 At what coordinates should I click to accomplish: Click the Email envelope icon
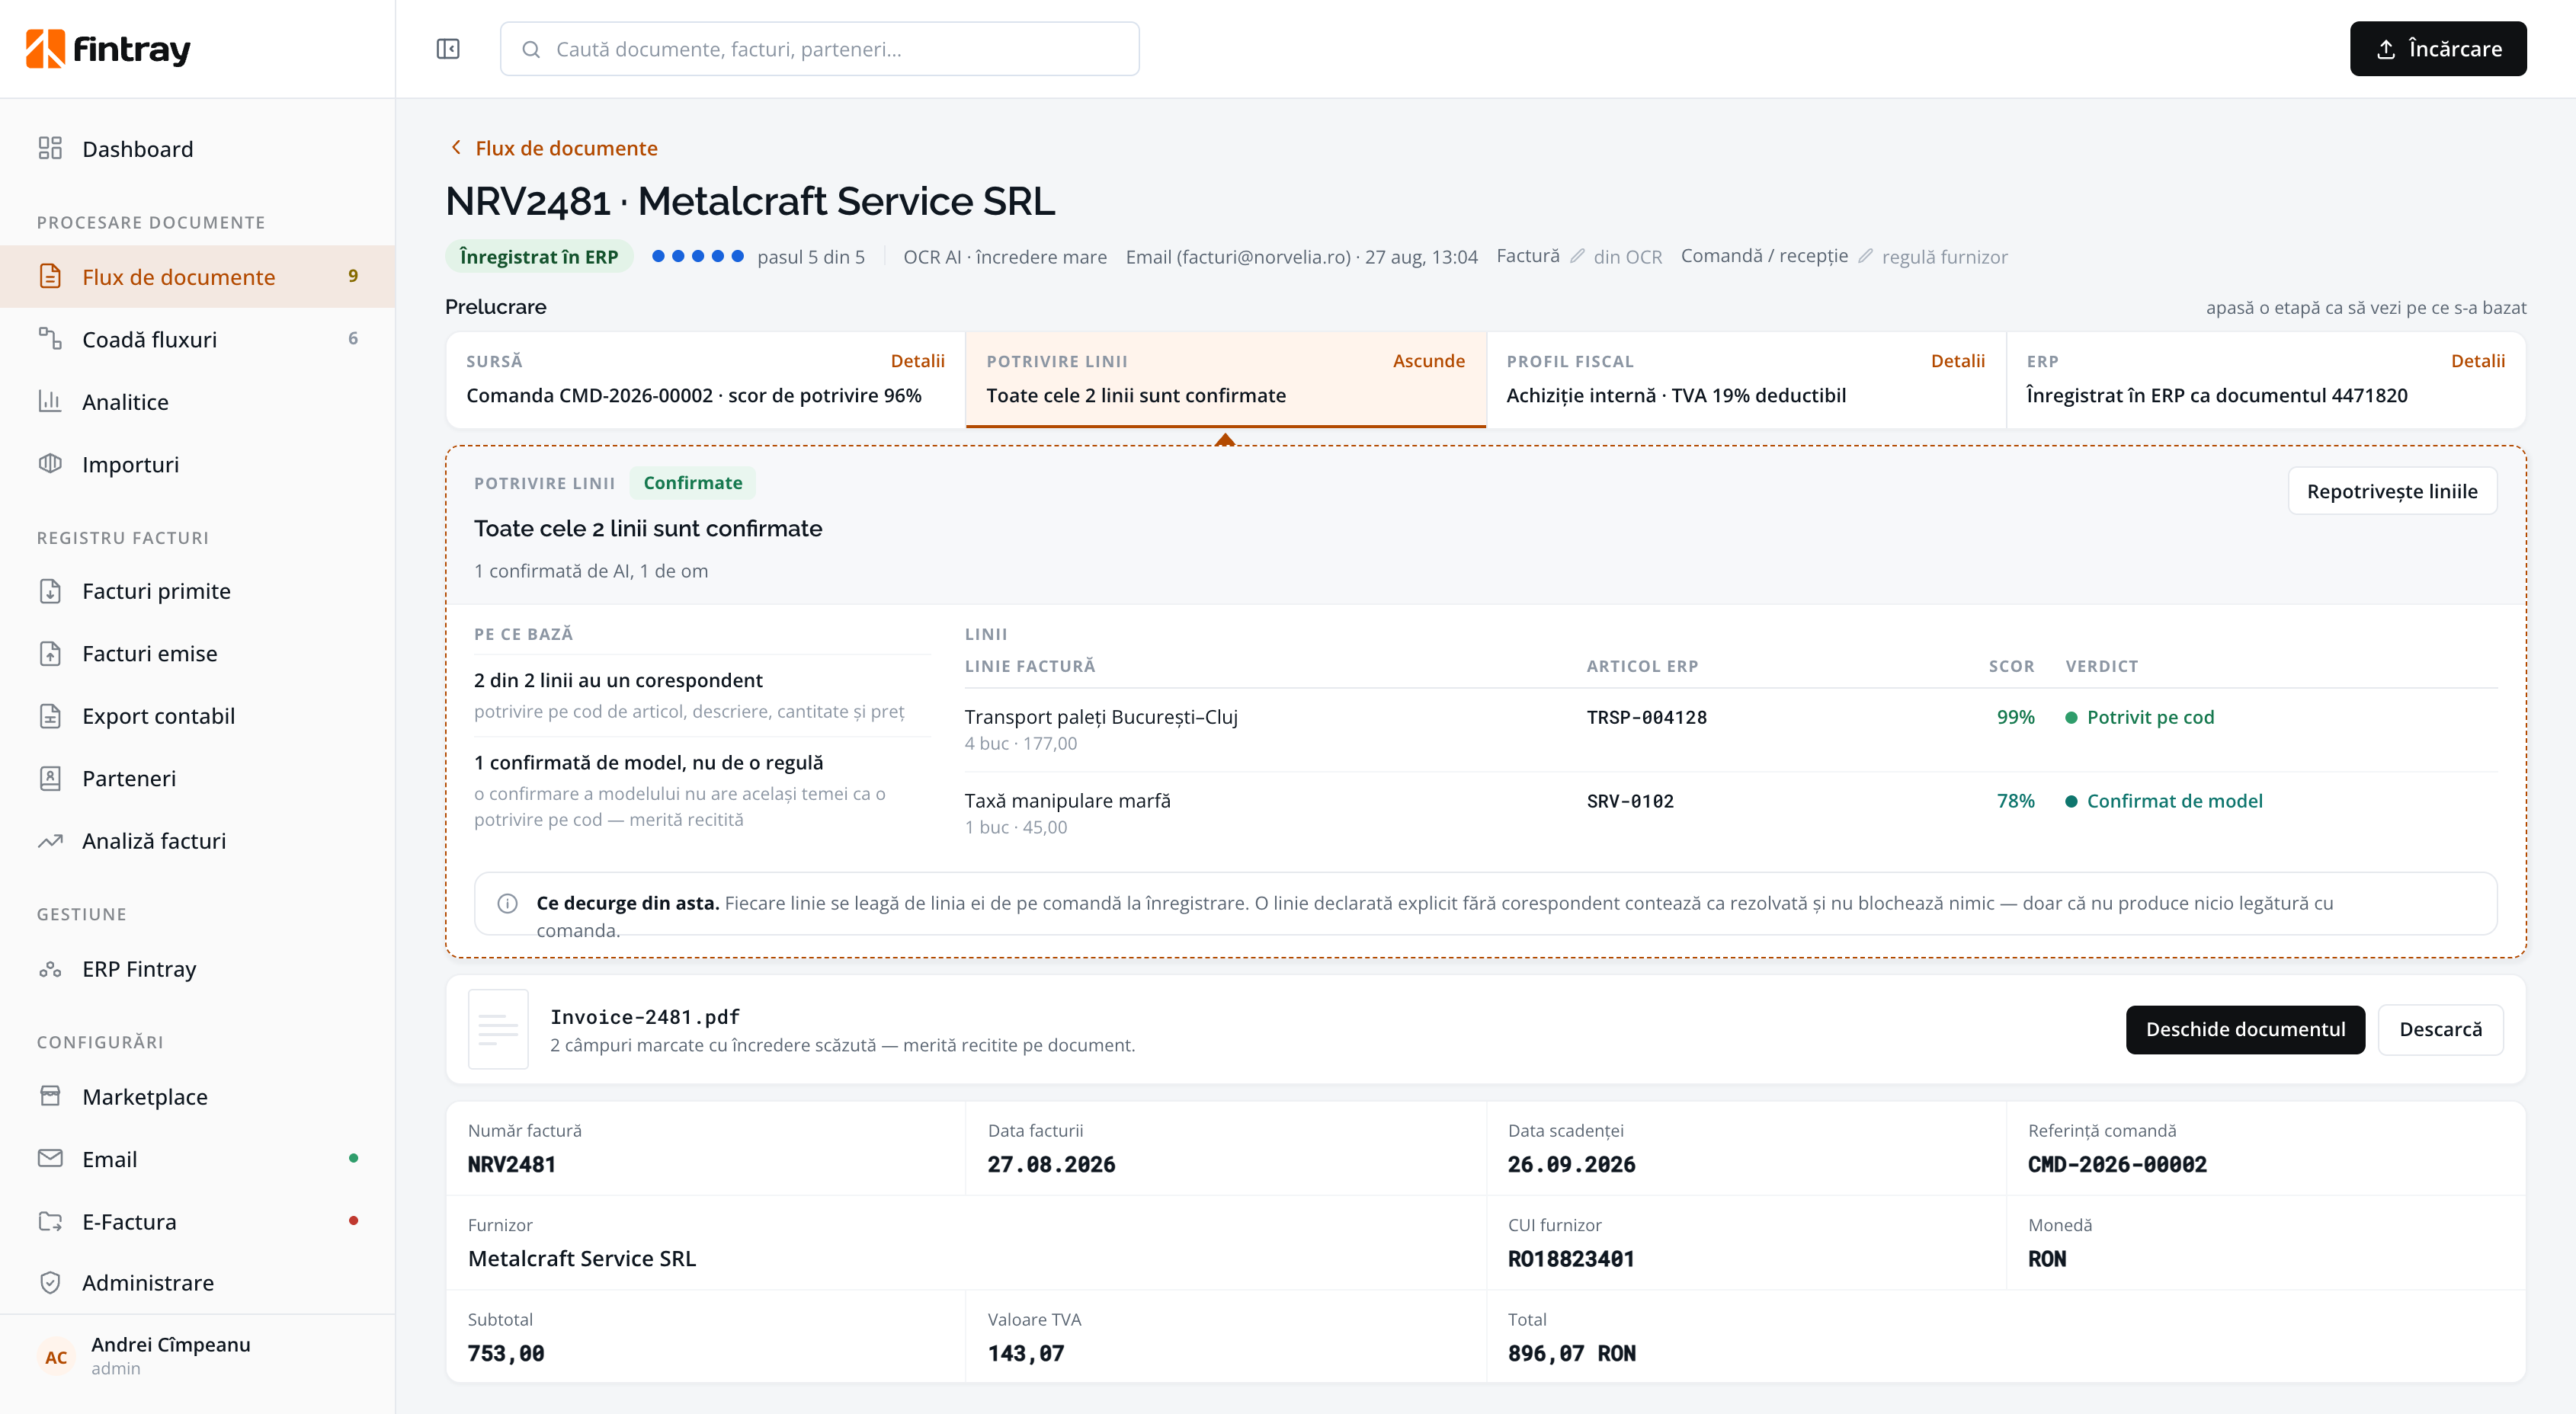50,1158
